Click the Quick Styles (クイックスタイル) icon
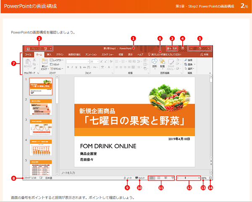 pyautogui.click(x=171, y=61)
